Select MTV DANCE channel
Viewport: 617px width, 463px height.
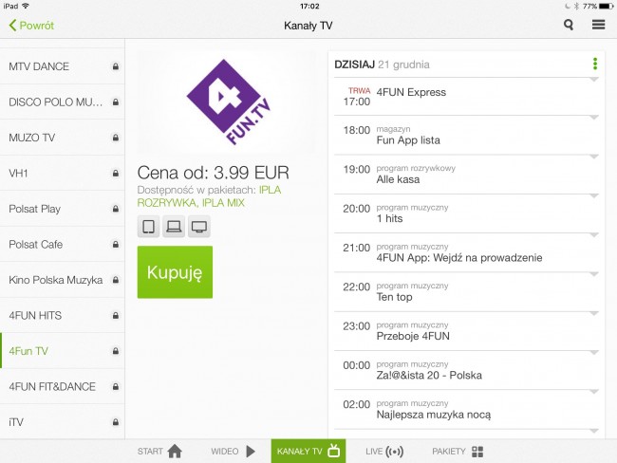[62, 66]
